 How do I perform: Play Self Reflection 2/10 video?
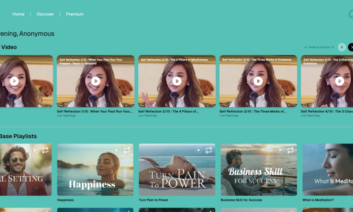coord(177,81)
